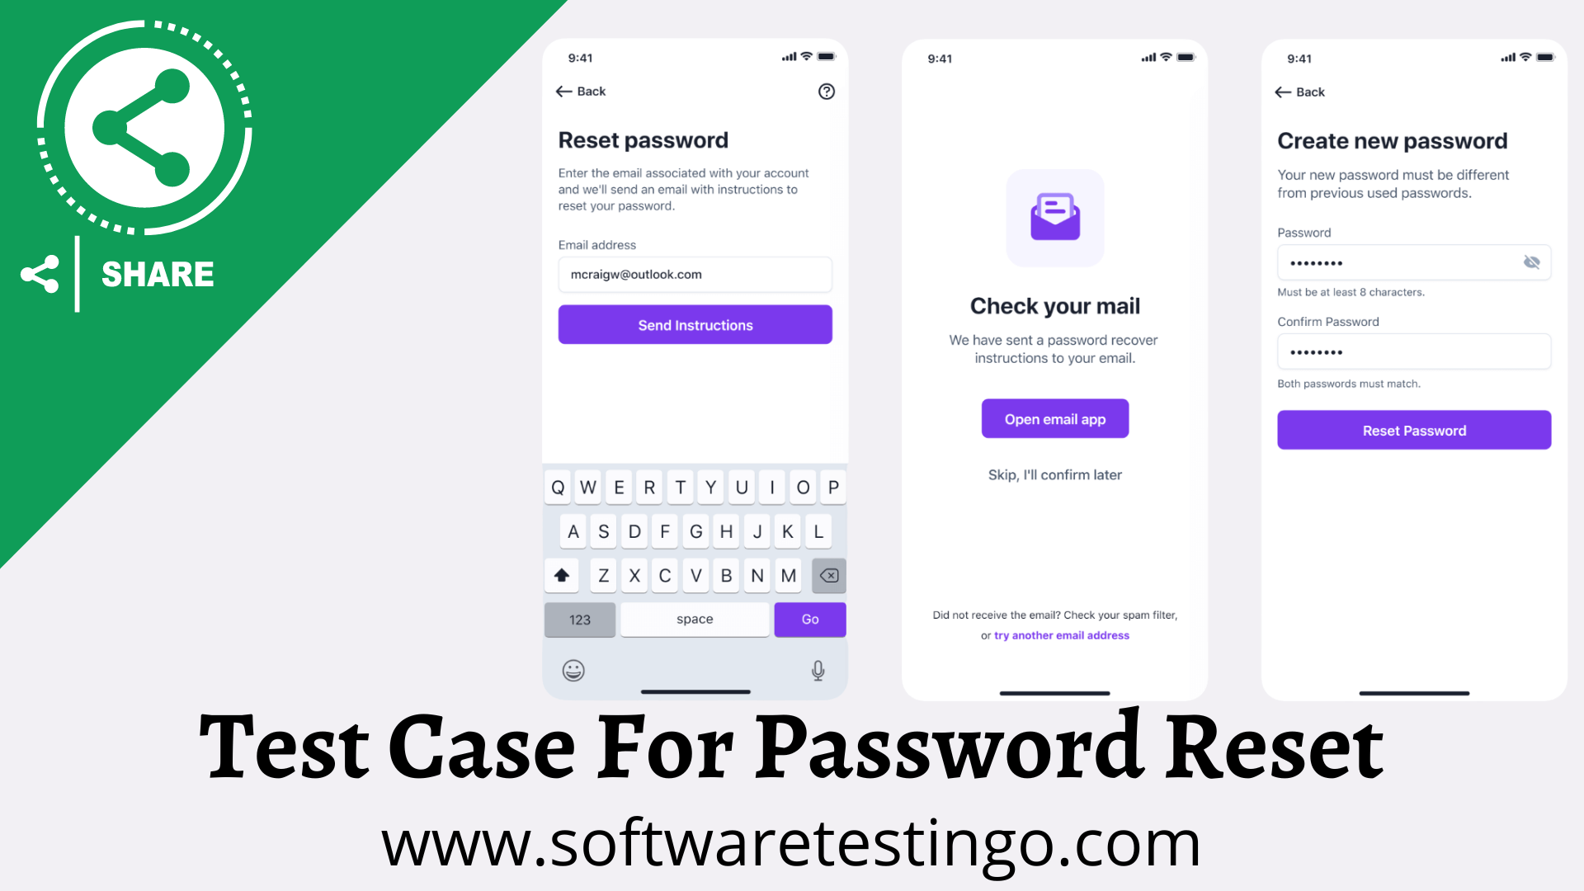Click the help/question mark icon
The image size is (1584, 891).
pos(827,92)
